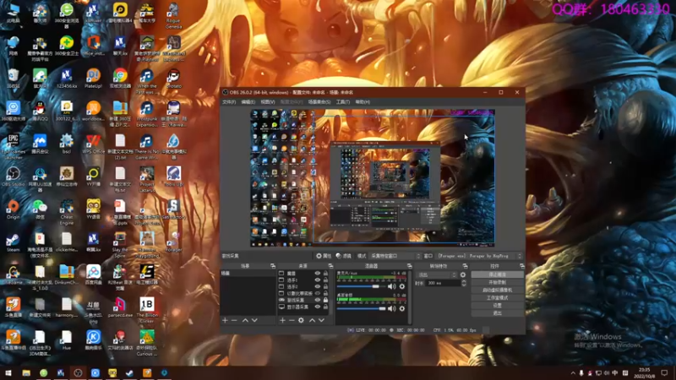The image size is (676, 380).
Task: Click the 开始录制 start recording button
Action: [x=497, y=282]
